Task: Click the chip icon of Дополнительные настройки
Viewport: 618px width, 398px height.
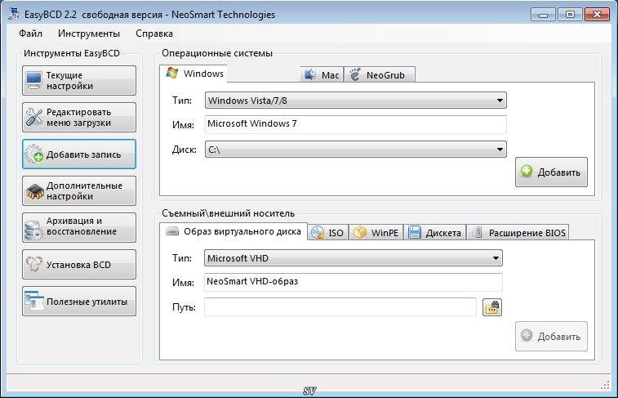Action: 34,191
